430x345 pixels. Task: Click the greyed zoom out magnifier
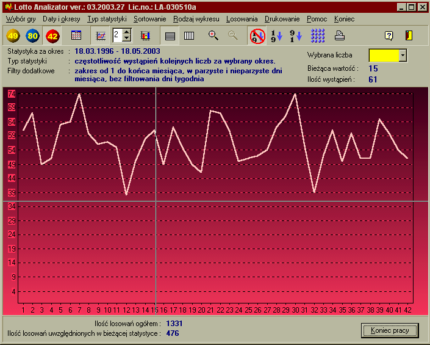point(232,35)
